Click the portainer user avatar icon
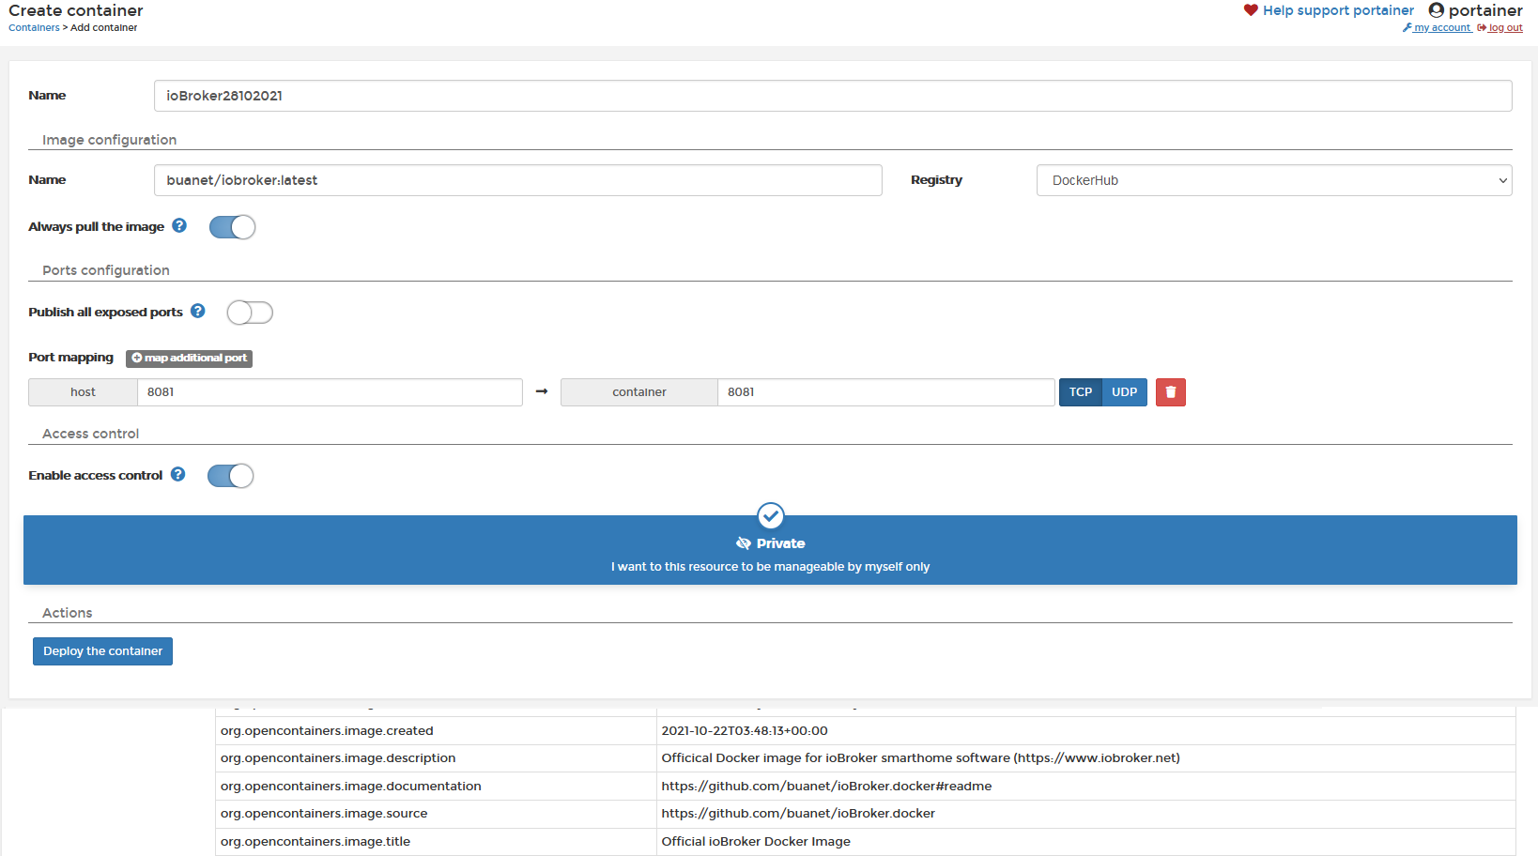Image resolution: width=1538 pixels, height=856 pixels. point(1436,10)
